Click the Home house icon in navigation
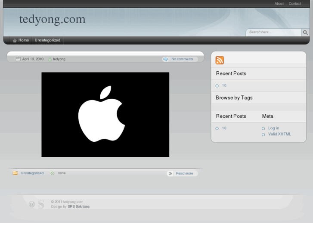Viewport: 313px width, 234px height. [x=15, y=40]
